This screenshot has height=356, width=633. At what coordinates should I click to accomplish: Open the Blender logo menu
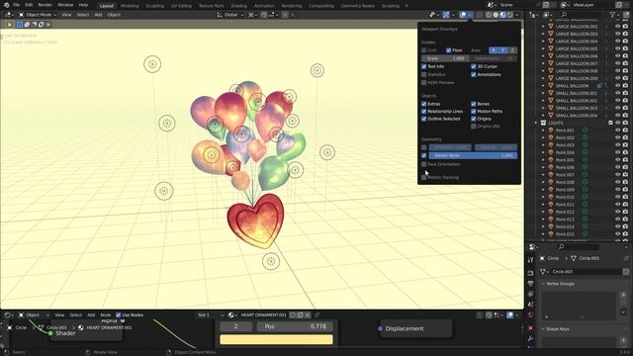coord(7,5)
